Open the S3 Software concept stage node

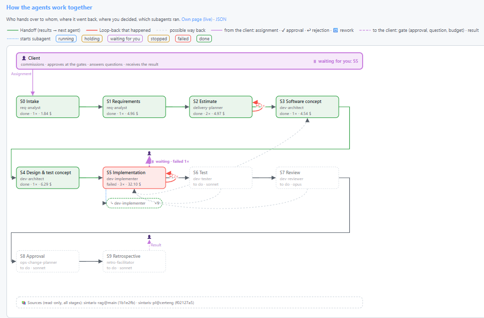coord(307,107)
